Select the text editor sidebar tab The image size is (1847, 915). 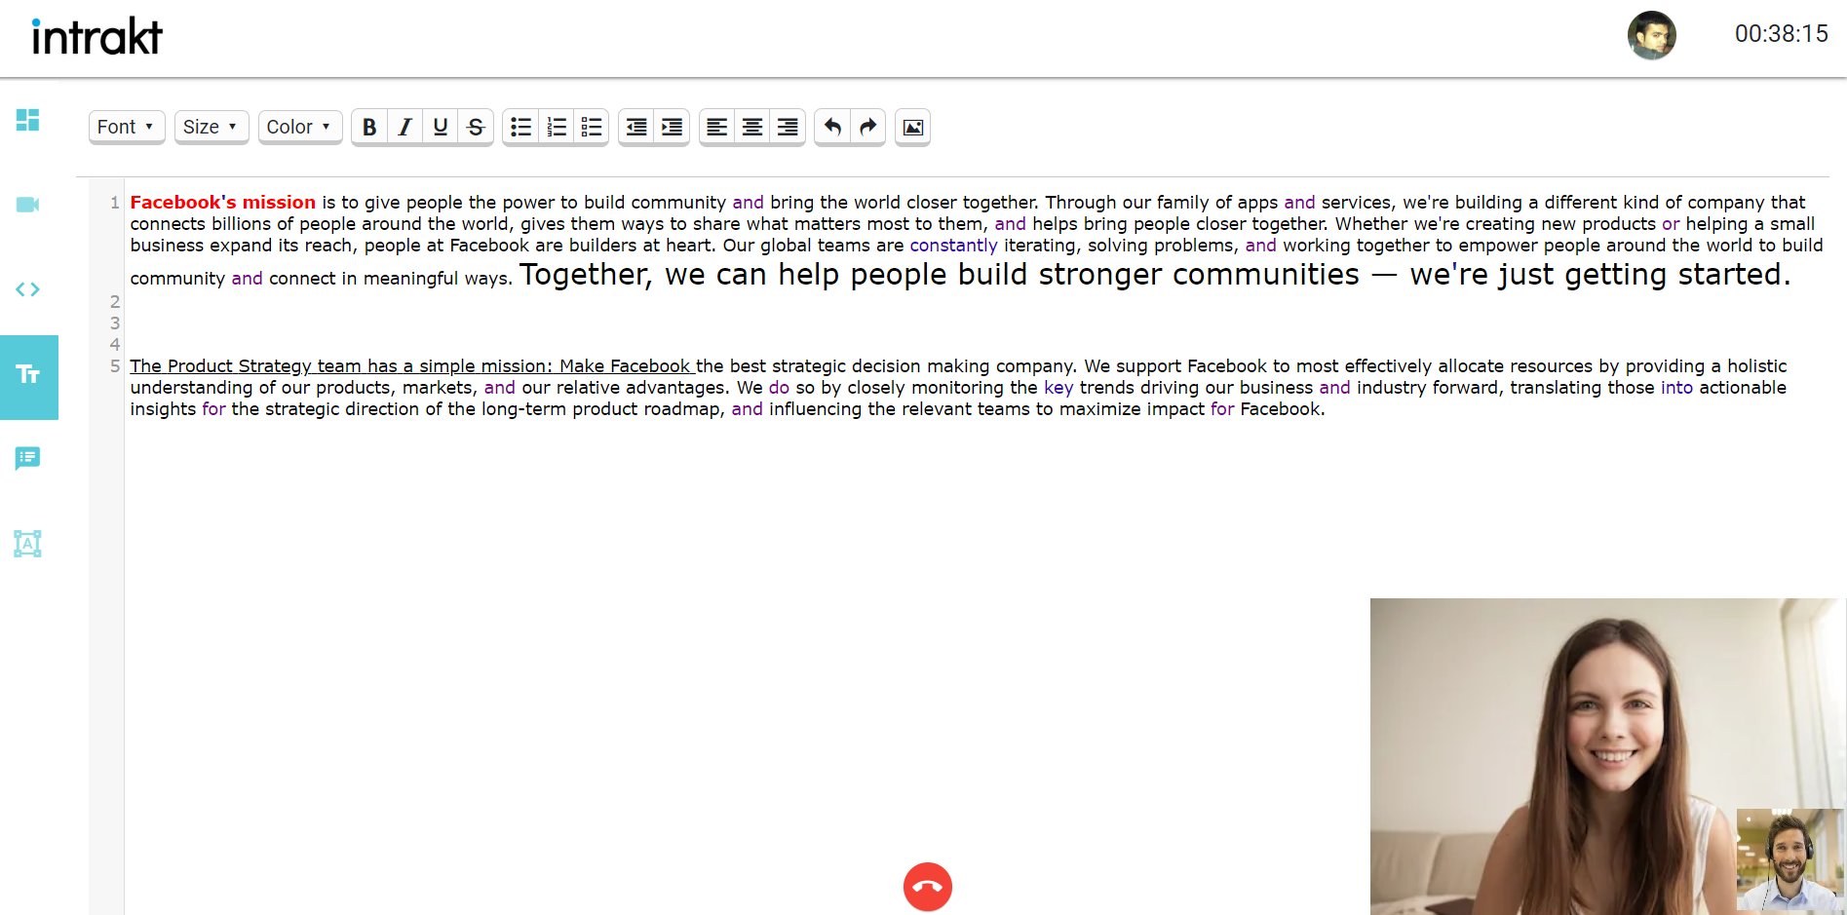pos(28,376)
